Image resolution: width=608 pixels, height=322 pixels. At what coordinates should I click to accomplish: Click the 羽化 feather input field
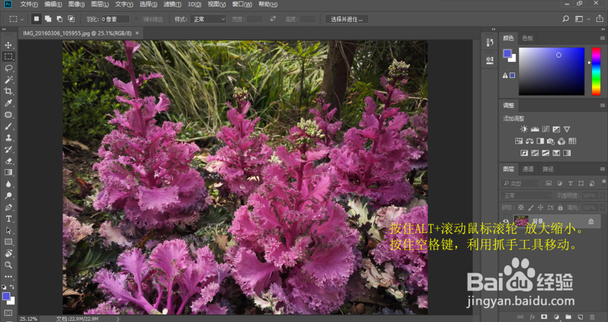(x=115, y=19)
